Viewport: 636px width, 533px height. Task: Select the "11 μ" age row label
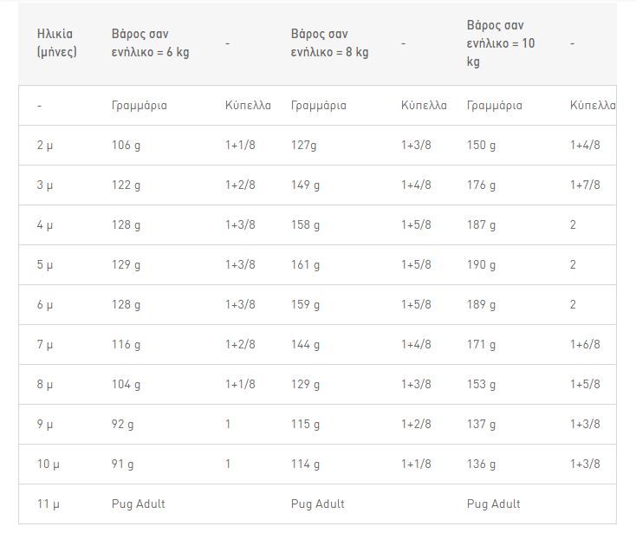pos(47,504)
